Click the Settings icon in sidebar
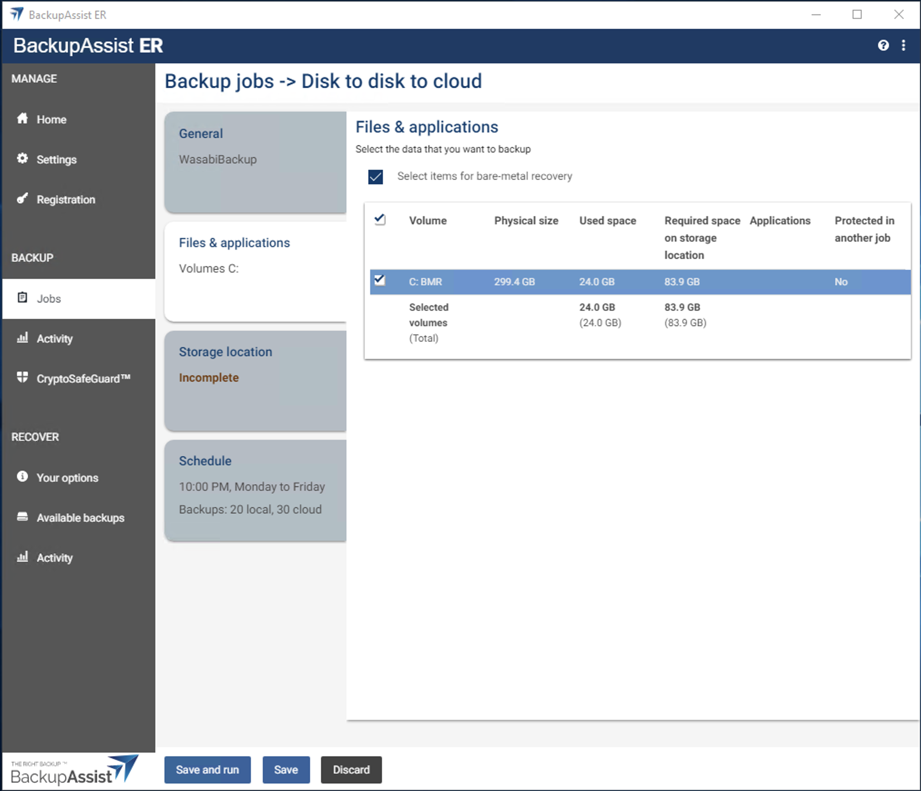 (24, 159)
